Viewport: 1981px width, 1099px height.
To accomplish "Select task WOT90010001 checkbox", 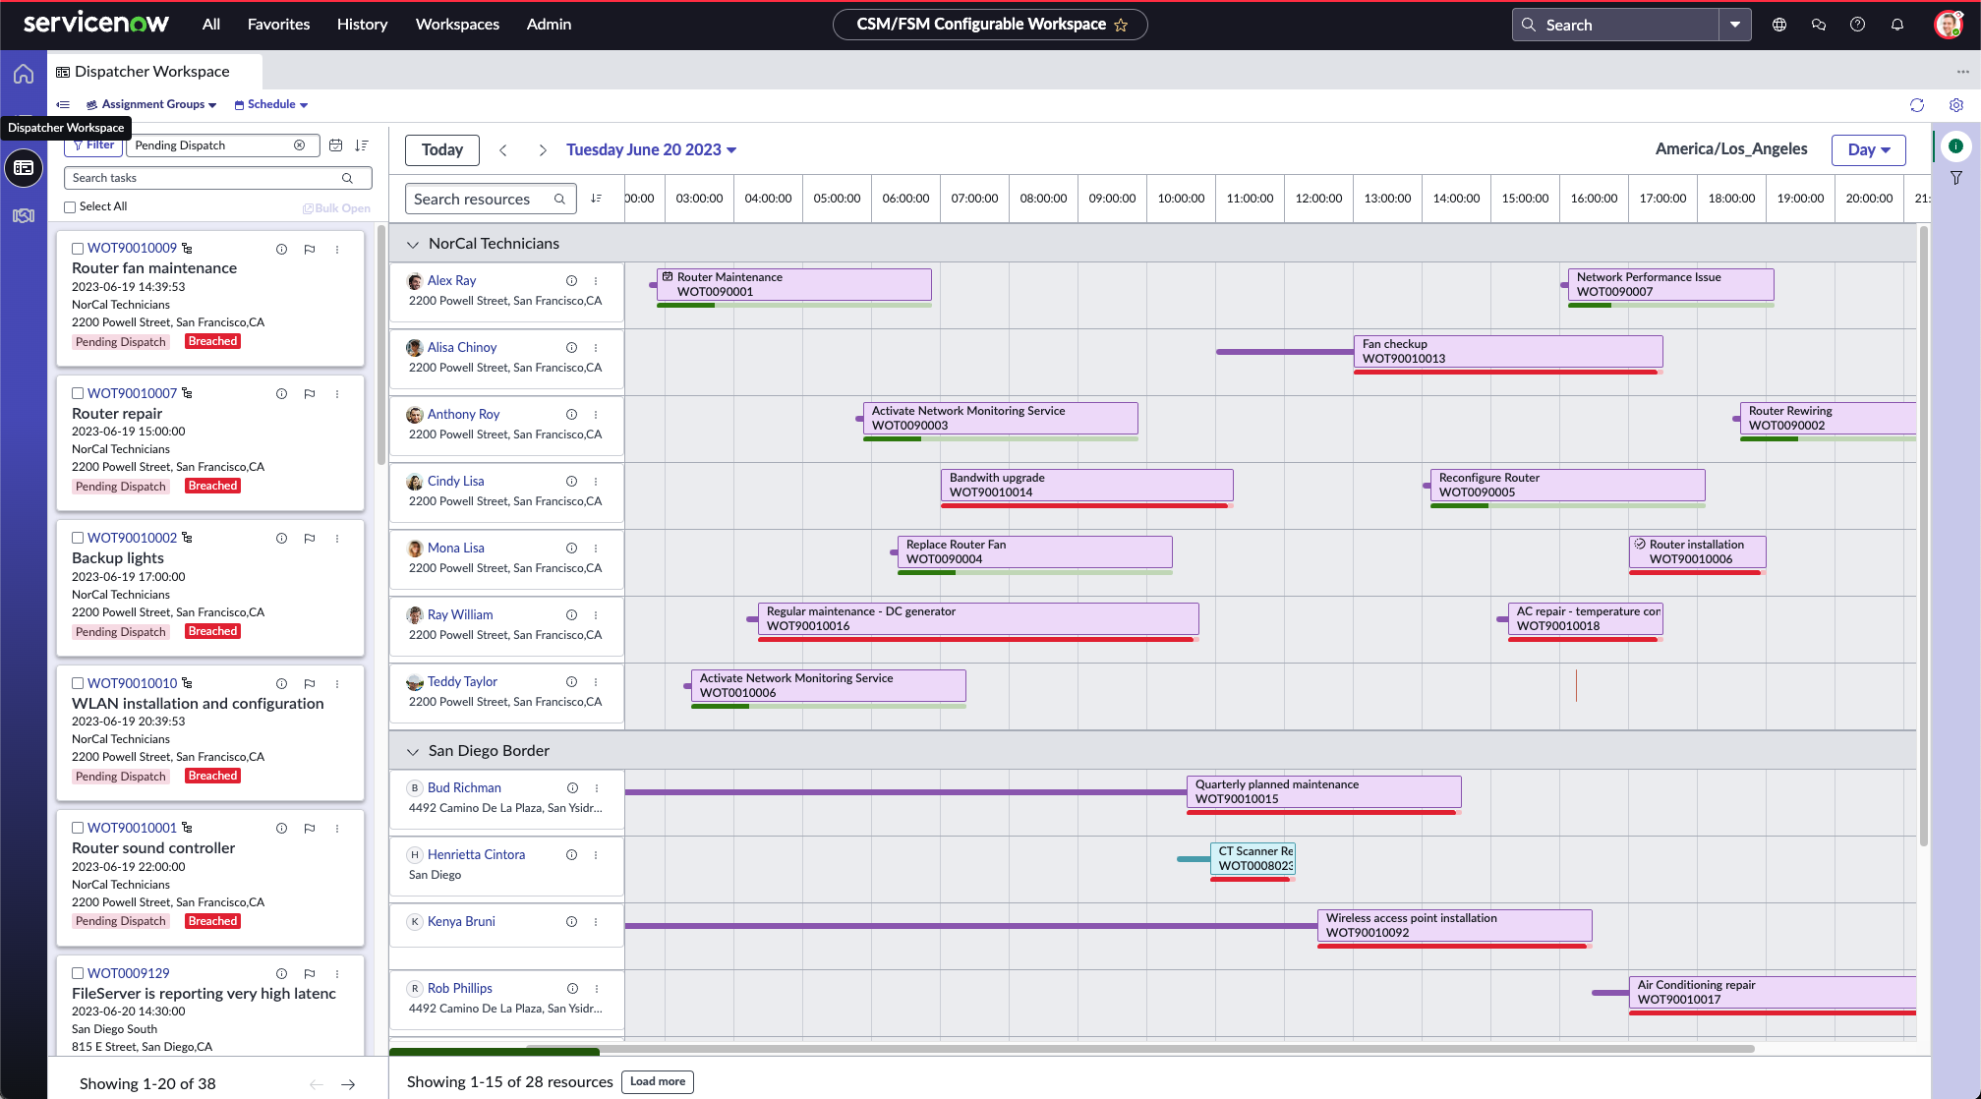I will pos(78,828).
